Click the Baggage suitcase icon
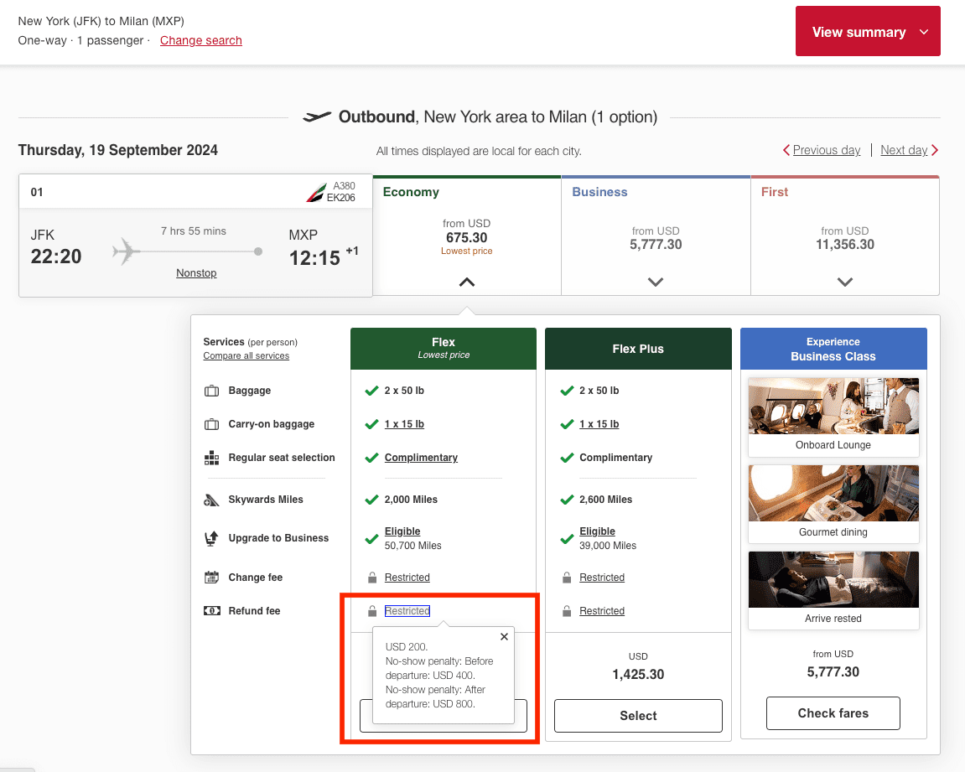The width and height of the screenshot is (965, 772). (211, 391)
